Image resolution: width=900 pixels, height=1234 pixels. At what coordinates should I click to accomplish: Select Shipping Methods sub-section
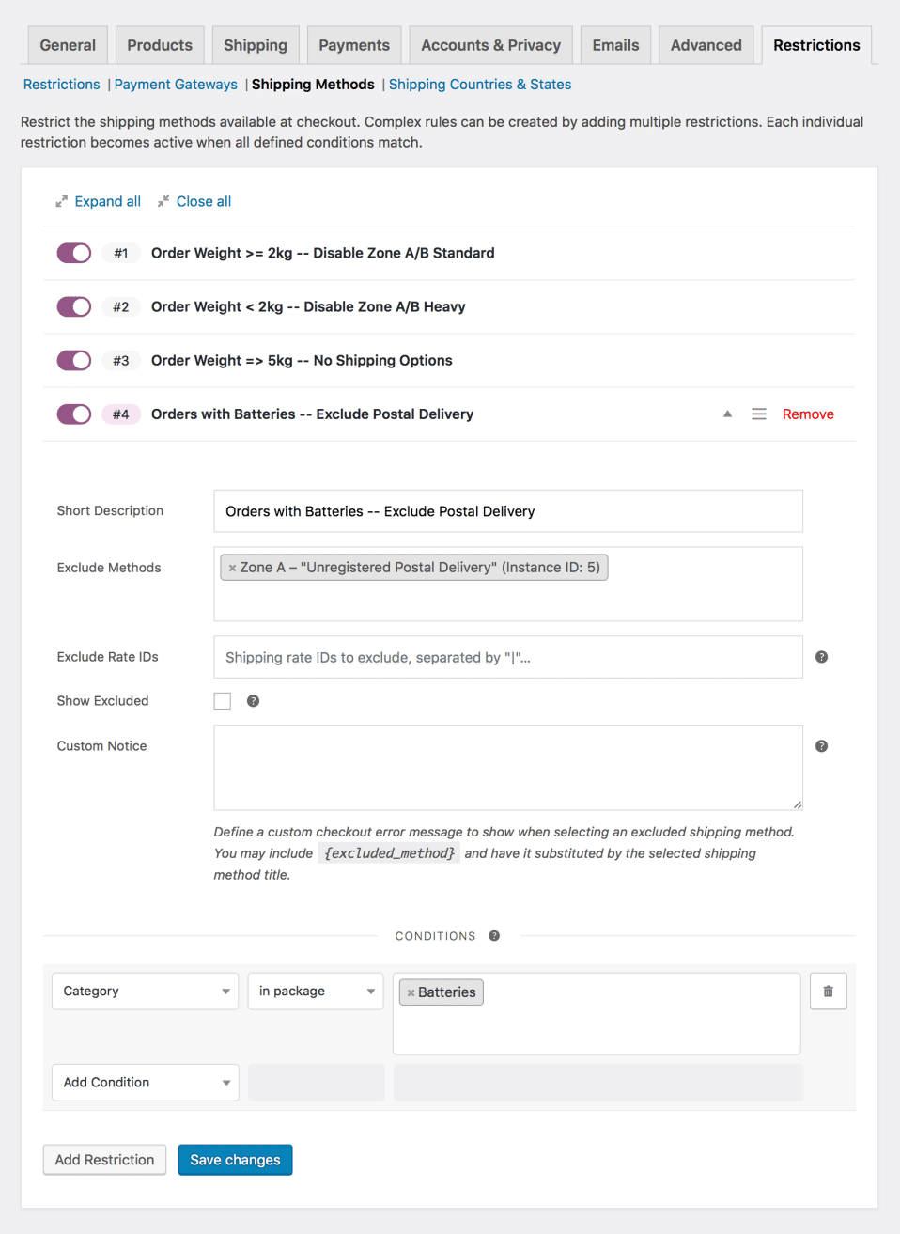pos(313,85)
